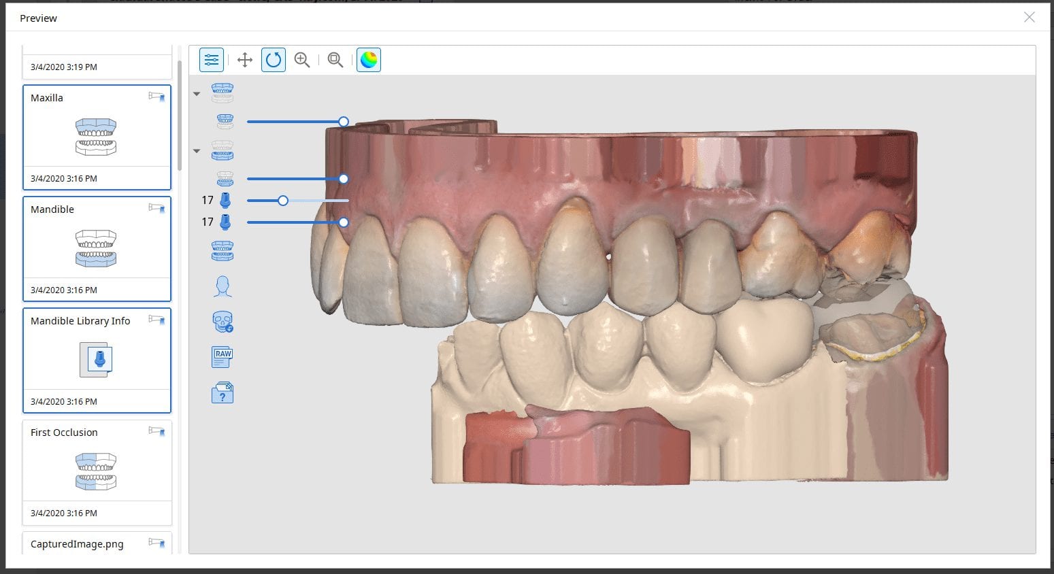Open the Mandible Library Info card
The image size is (1054, 574).
tap(96, 360)
